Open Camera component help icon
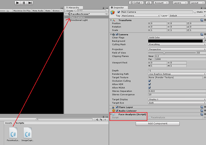 coord(202,34)
